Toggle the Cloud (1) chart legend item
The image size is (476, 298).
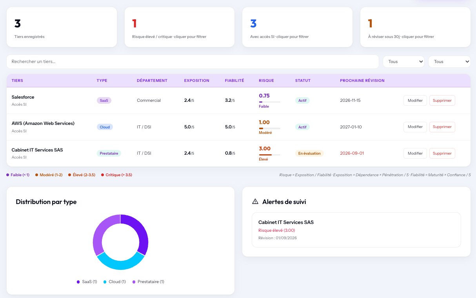pos(114,282)
